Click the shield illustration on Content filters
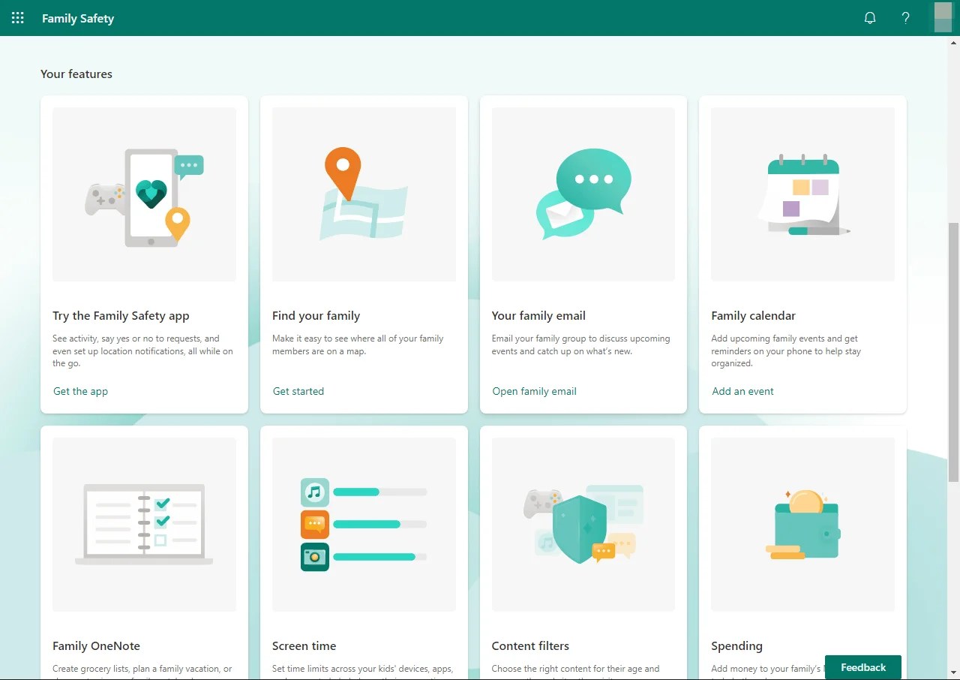The height and width of the screenshot is (680, 960). tap(583, 524)
